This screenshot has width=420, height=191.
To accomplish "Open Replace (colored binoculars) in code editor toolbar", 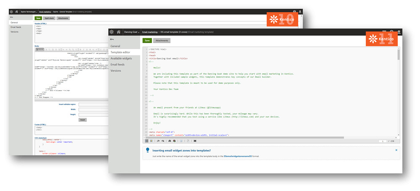I will click(x=174, y=141).
